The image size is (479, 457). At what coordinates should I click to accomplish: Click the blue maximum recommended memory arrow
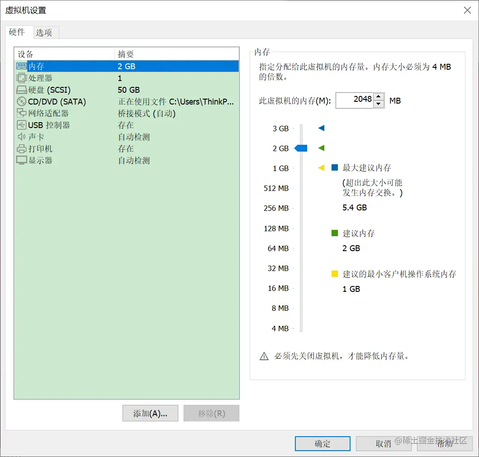[x=322, y=128]
